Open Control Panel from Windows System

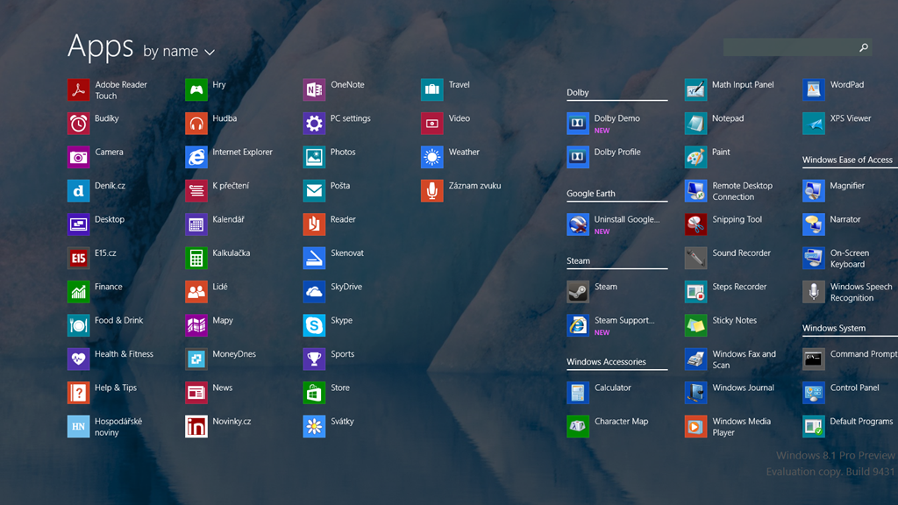click(814, 393)
